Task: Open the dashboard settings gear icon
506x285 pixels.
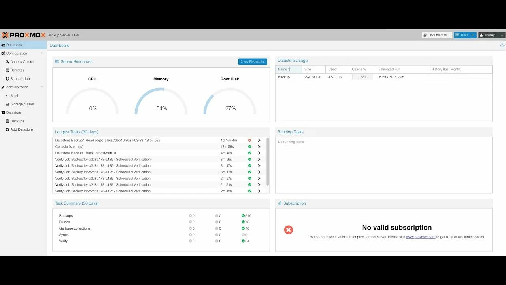Action: (502, 46)
